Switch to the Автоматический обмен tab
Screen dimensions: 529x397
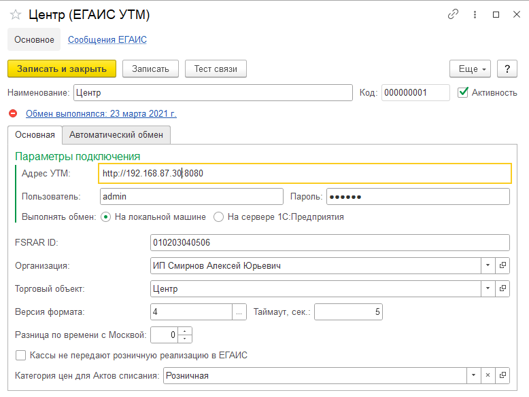tap(116, 134)
